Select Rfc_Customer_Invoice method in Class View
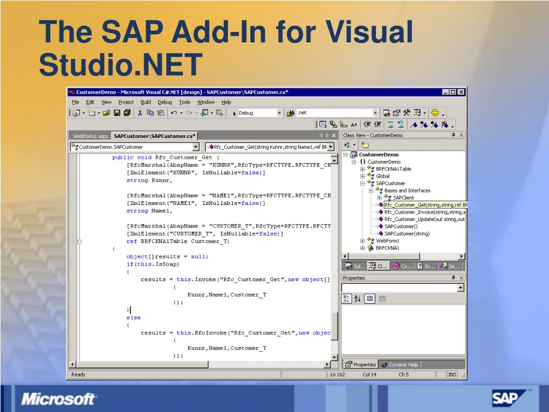Image resolution: width=549 pixels, height=412 pixels. coord(424,212)
